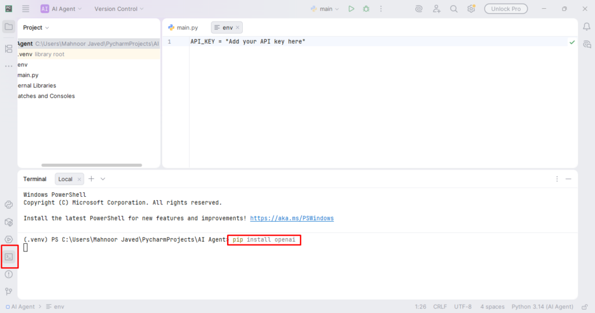This screenshot has height=313, width=595.
Task: Click the green inspection checkmark
Action: [572, 42]
